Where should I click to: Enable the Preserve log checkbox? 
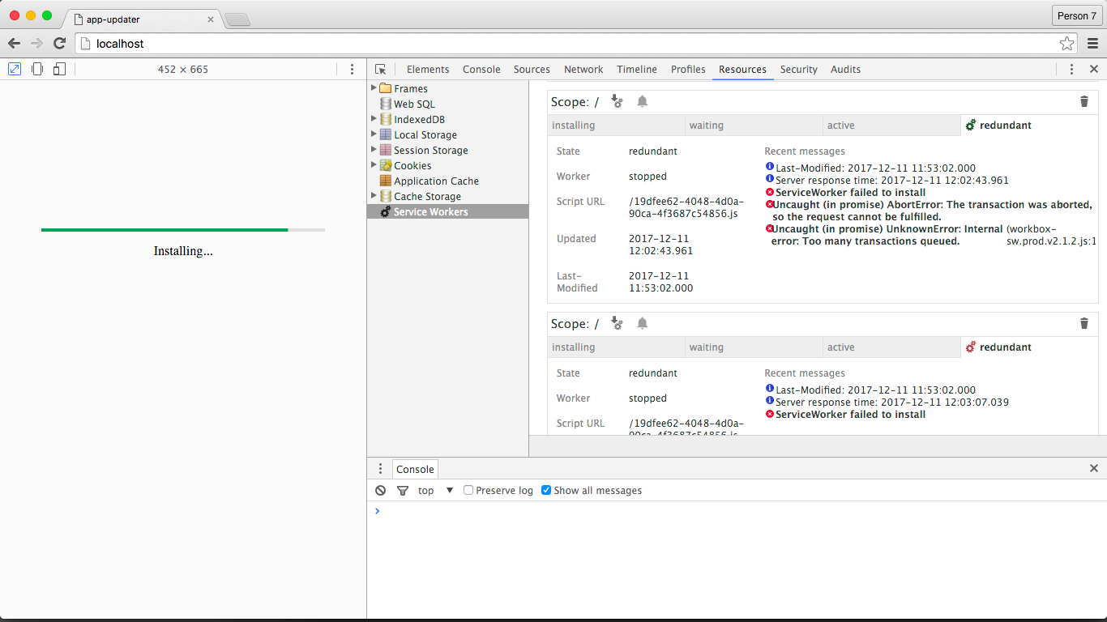468,490
